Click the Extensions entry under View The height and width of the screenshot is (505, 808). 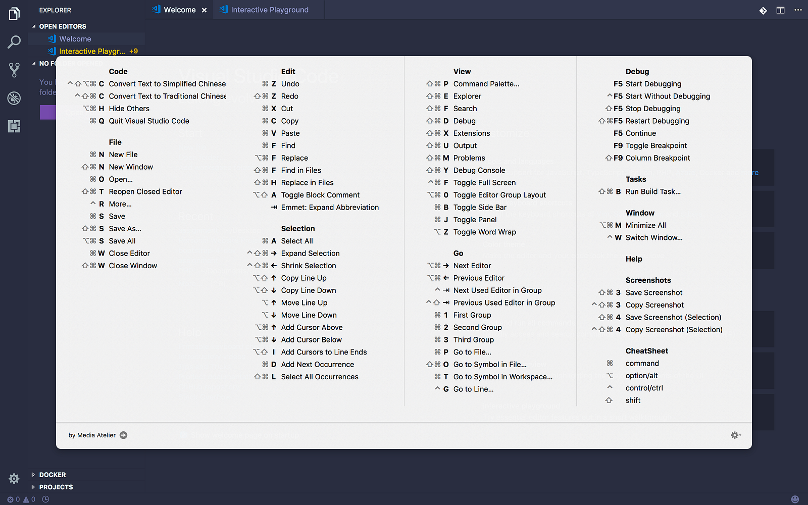click(472, 133)
